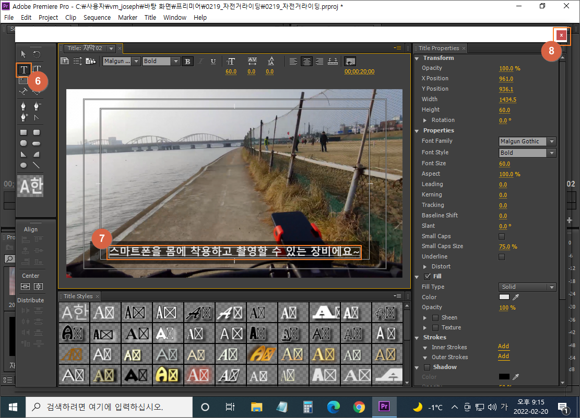Select the Rectangle shape tool

pos(23,132)
